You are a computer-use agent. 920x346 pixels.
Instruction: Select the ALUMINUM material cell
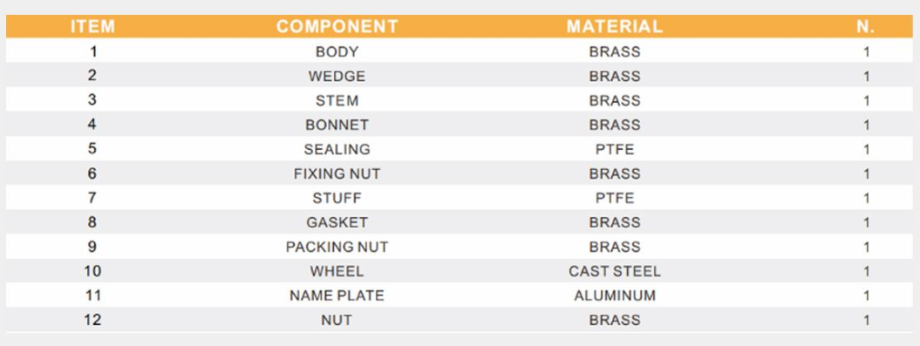tap(614, 295)
